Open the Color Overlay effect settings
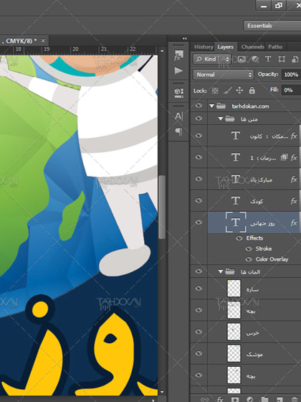The height and width of the screenshot is (402, 301). 272,259
